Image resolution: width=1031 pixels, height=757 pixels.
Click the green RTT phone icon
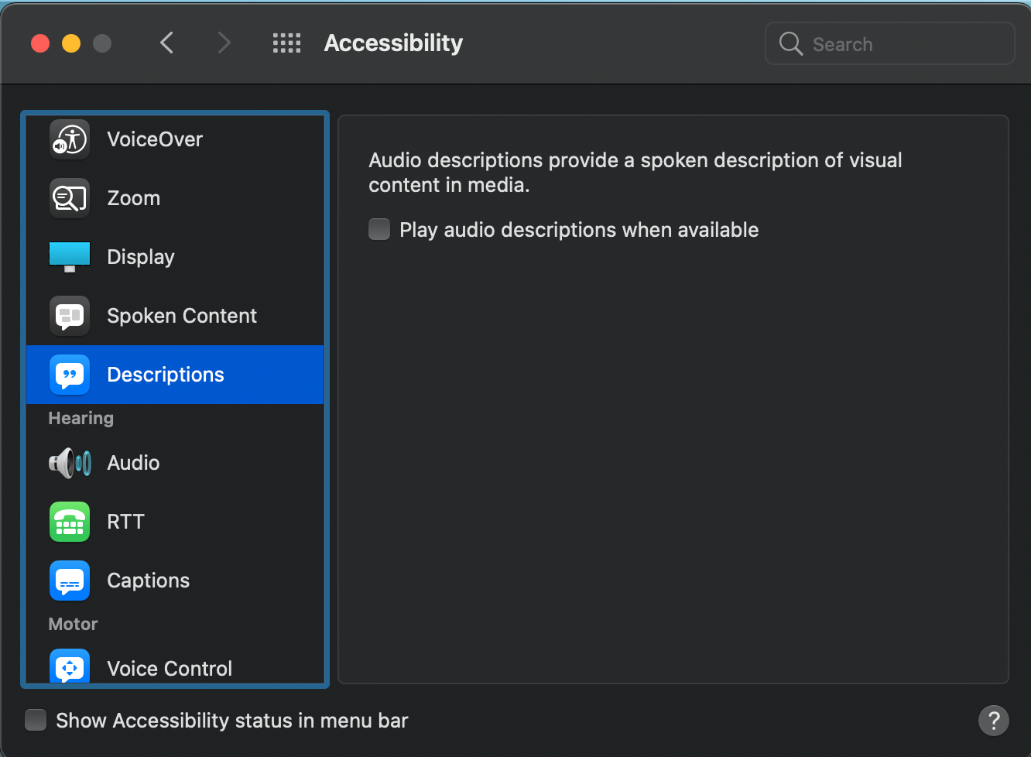(70, 522)
